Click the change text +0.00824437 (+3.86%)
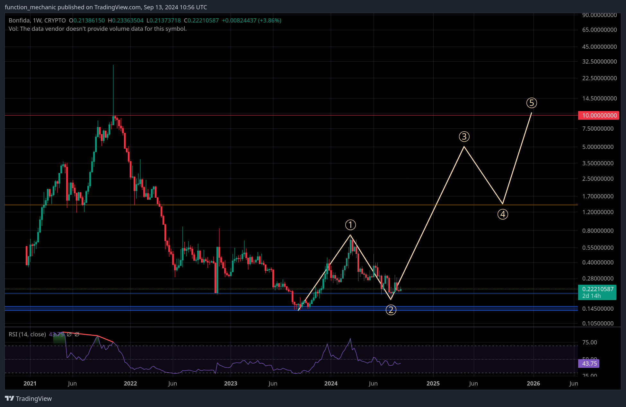Image resolution: width=626 pixels, height=407 pixels. point(251,21)
